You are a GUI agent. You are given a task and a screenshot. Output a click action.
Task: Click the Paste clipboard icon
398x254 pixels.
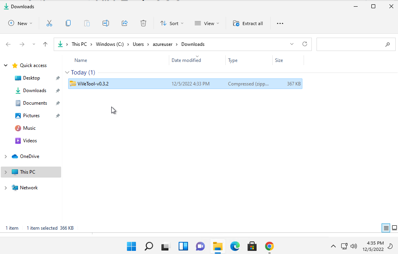(87, 24)
